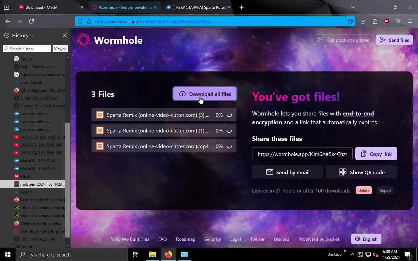
Task: Show hidden tray icons chevron
Action: [x=352, y=254]
